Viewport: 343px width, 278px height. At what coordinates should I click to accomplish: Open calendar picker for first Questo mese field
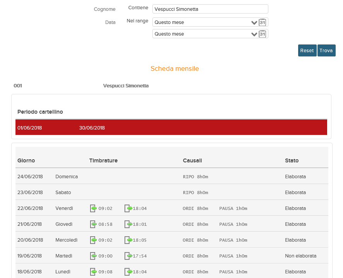(x=262, y=22)
